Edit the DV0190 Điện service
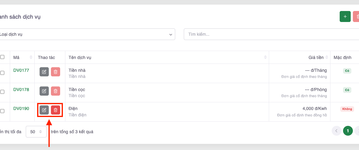The height and width of the screenshot is (150, 359). (x=44, y=110)
